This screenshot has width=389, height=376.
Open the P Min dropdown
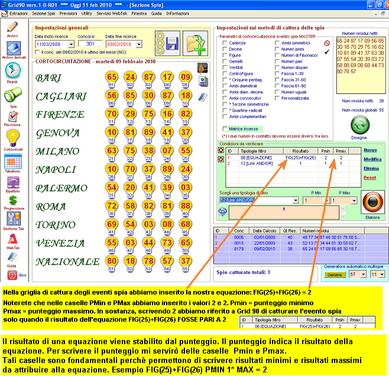click(x=327, y=201)
